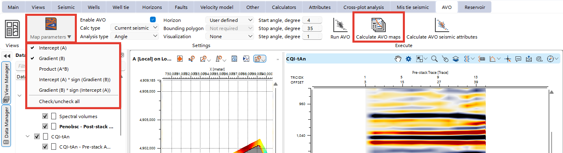The width and height of the screenshot is (563, 153).
Task: Click the Step angle degree field
Action: 312,36
